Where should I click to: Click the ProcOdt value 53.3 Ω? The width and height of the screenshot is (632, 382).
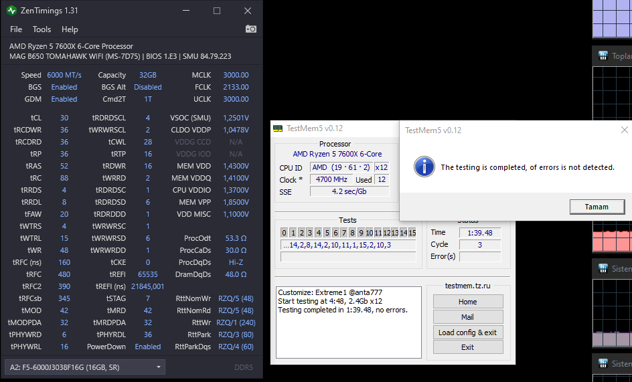point(236,238)
